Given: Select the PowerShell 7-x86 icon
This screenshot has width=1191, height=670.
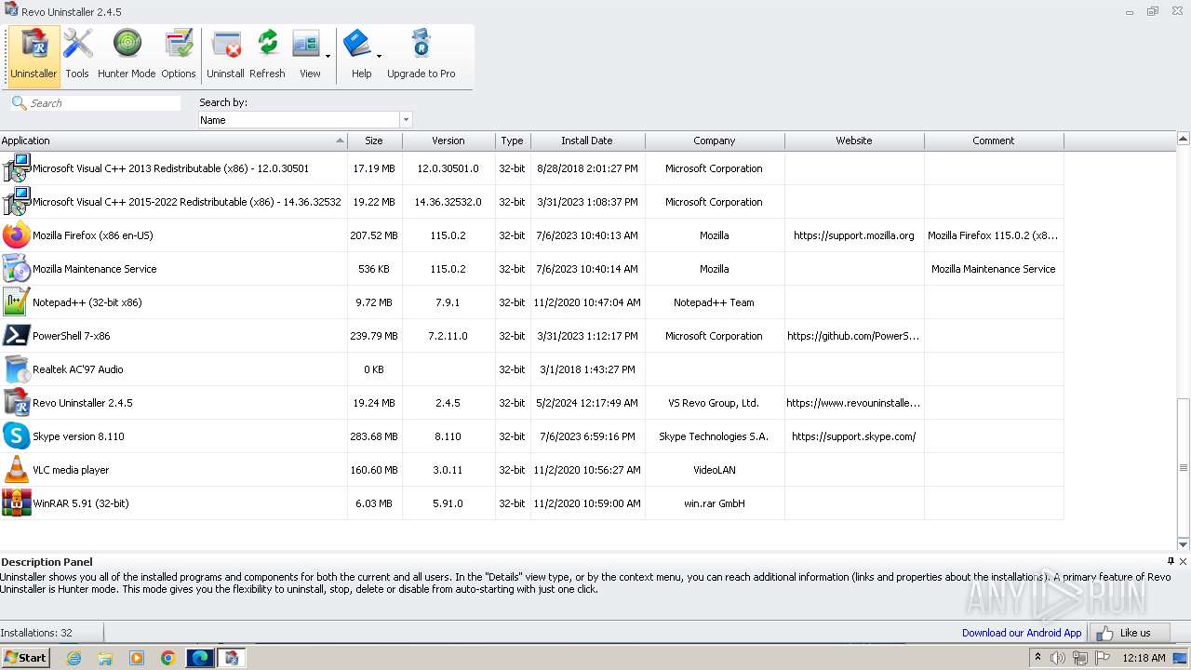Looking at the screenshot, I should tap(16, 336).
